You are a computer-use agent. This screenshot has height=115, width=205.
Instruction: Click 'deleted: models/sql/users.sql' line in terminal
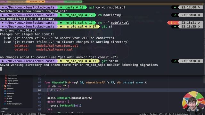coord(44,50)
